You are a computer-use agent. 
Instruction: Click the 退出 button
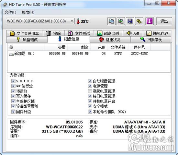click(164, 21)
